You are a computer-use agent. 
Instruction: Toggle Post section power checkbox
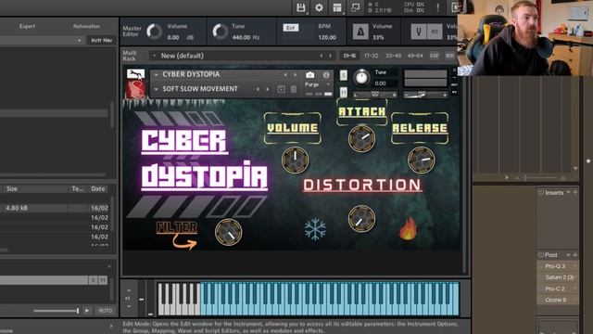tap(541, 255)
